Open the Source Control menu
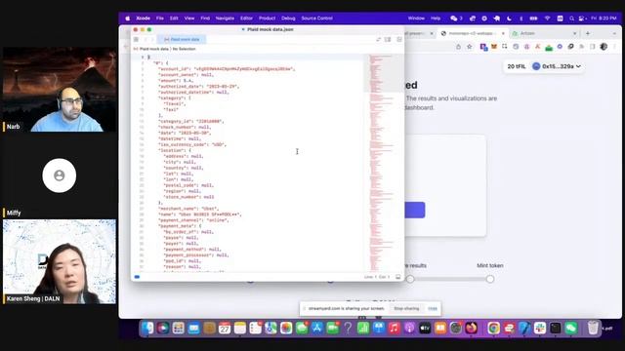Image resolution: width=625 pixels, height=351 pixels. 316,19
